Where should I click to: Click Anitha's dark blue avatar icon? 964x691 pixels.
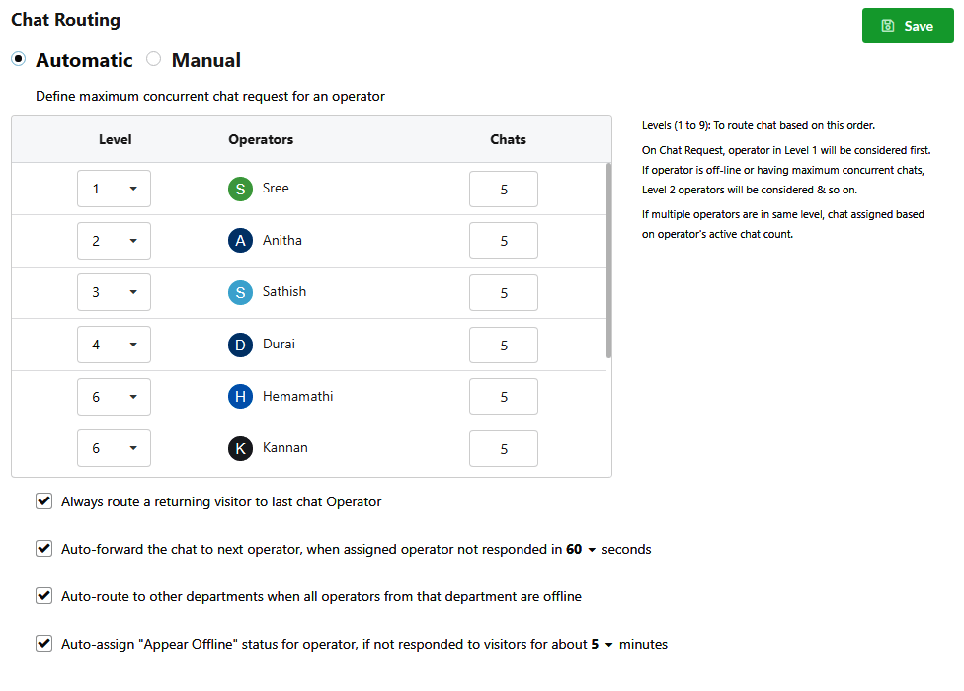pyautogui.click(x=240, y=240)
